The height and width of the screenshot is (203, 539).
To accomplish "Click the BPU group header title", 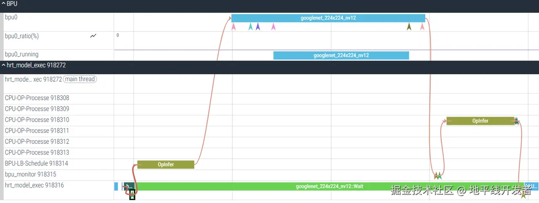I will click(12, 4).
